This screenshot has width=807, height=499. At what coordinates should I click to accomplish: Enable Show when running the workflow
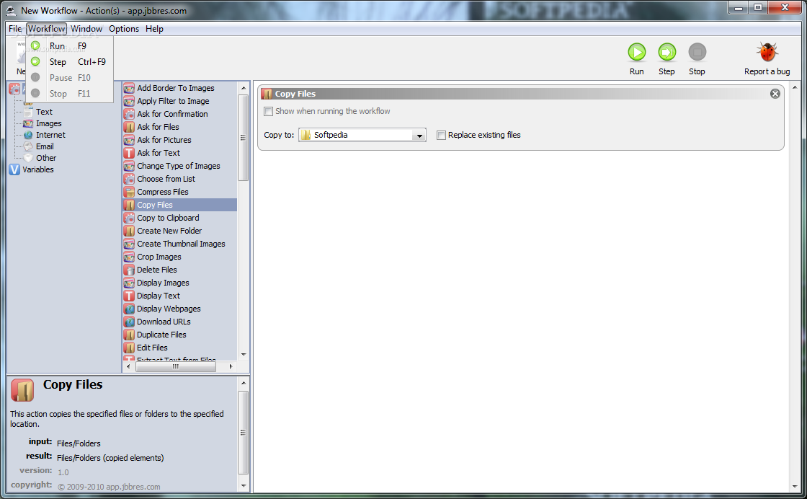(x=268, y=111)
